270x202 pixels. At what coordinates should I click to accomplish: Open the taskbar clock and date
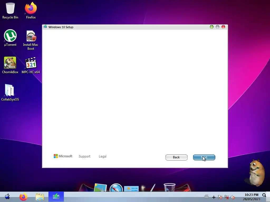point(251,197)
